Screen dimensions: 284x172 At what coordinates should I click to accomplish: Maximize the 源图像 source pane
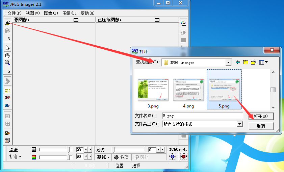76,20
